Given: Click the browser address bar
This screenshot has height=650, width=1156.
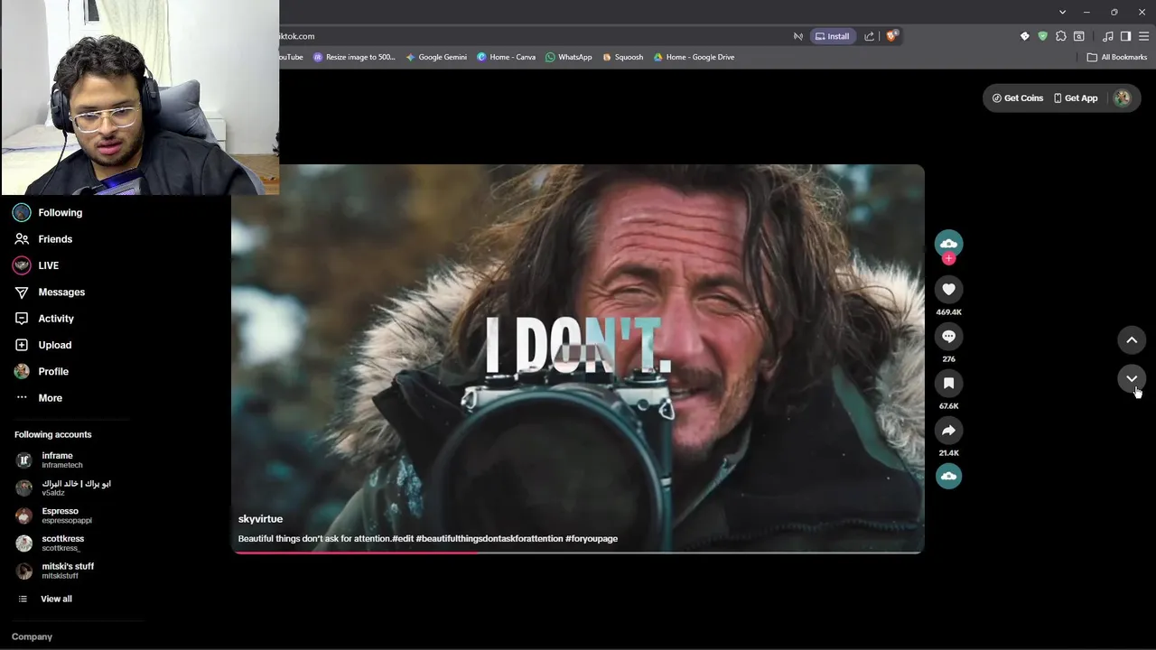Looking at the screenshot, I should point(533,36).
